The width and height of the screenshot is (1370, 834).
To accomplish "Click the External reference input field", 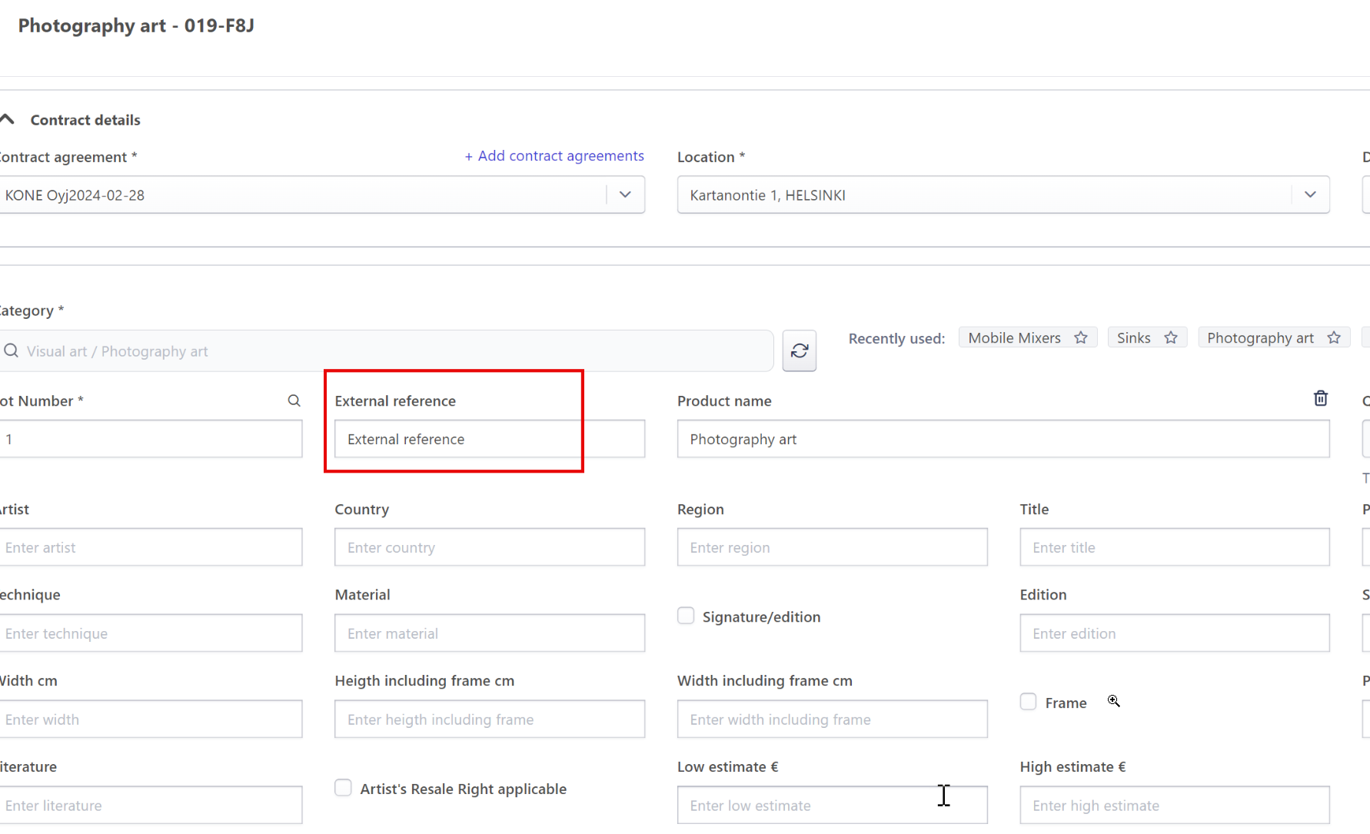I will tap(489, 439).
